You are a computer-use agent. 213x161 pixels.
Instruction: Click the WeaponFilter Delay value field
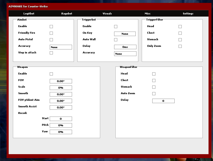pos(163,101)
